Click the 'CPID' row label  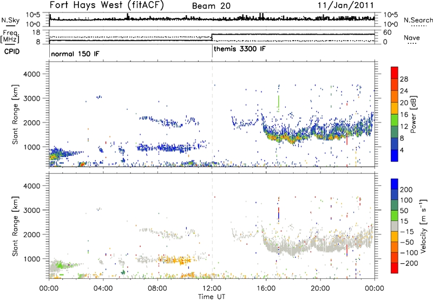pos(12,51)
